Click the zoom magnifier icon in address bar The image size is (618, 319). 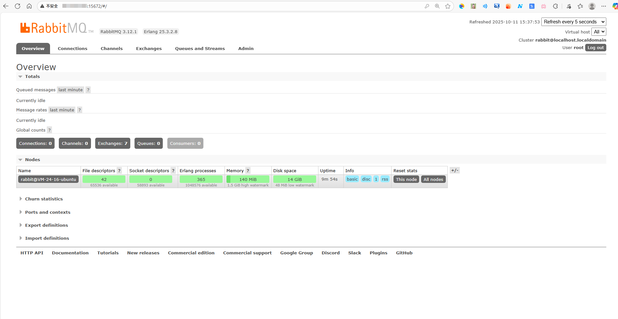pos(437,6)
